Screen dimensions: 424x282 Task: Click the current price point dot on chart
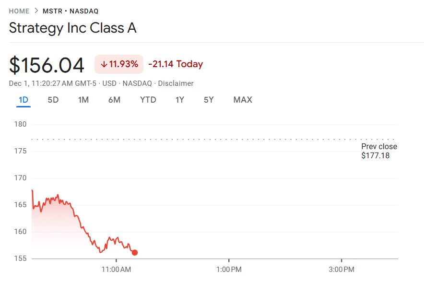(x=135, y=252)
